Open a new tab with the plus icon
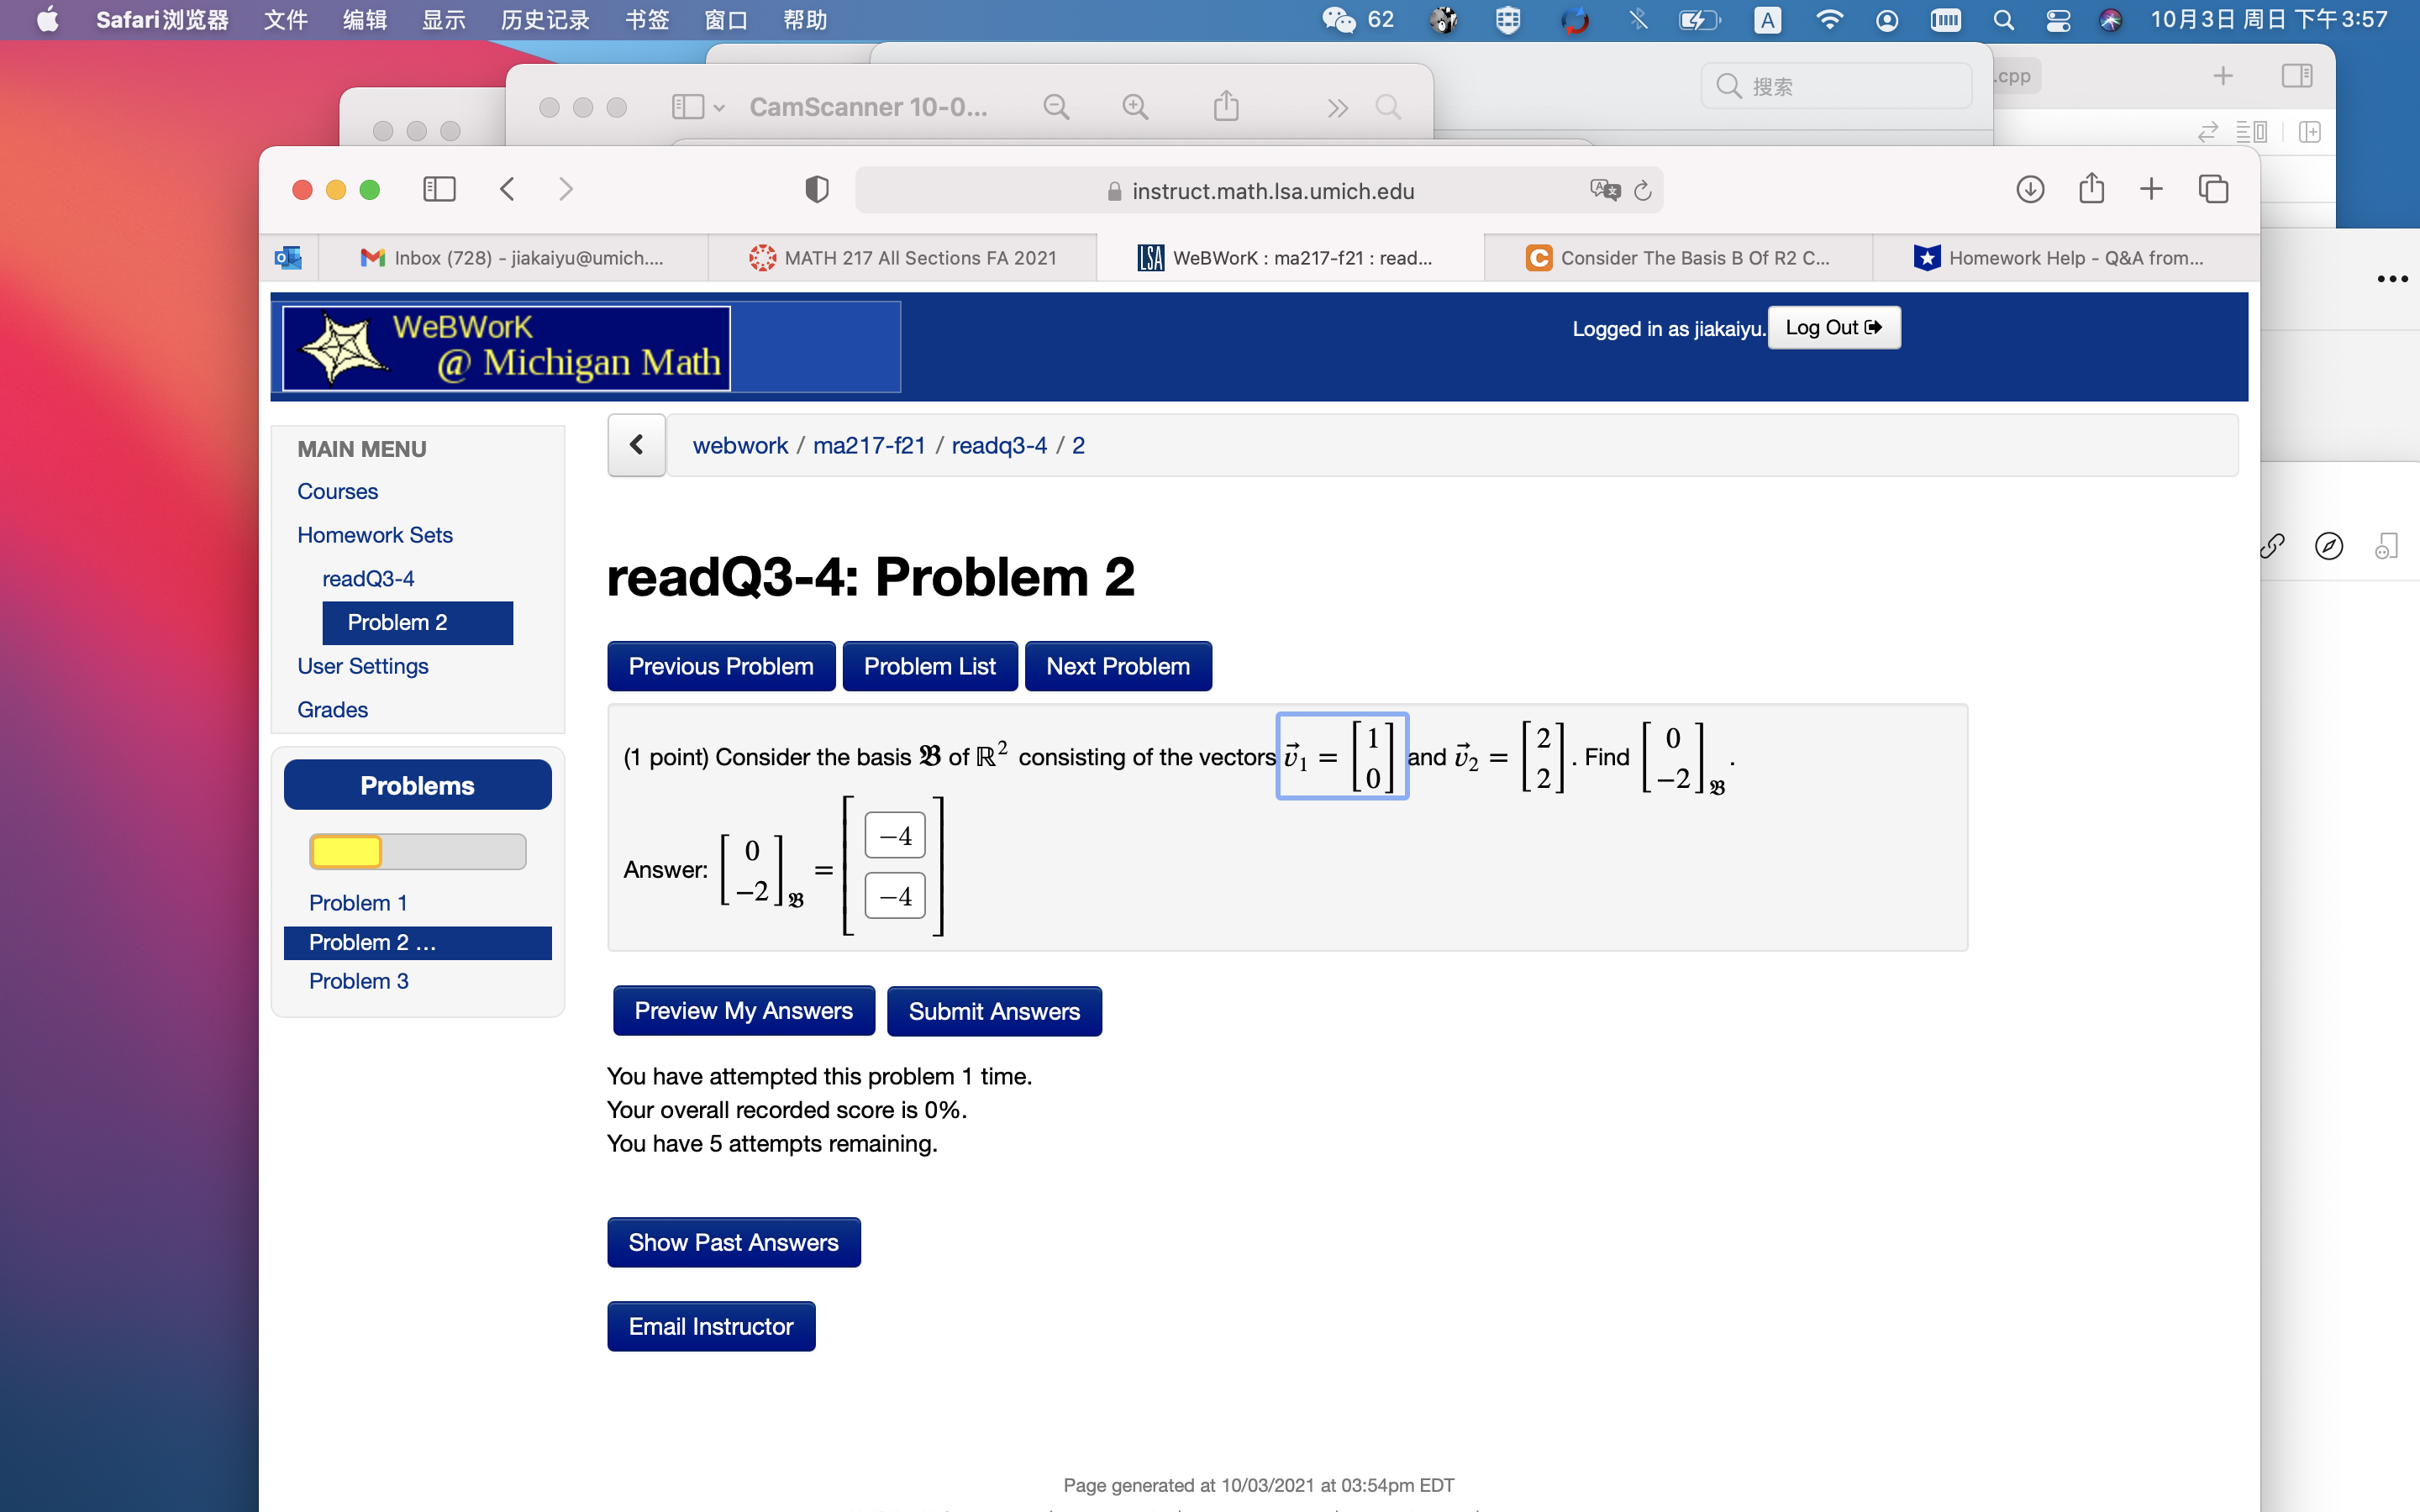 point(2152,188)
